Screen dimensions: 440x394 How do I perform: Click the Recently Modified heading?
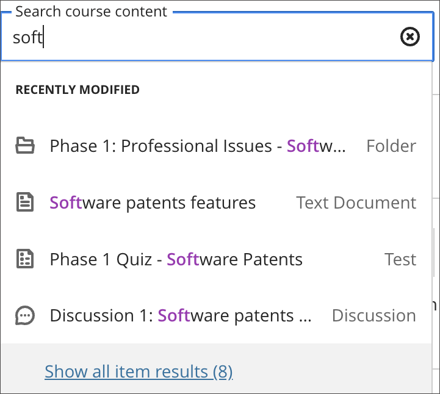[78, 90]
